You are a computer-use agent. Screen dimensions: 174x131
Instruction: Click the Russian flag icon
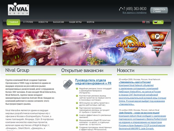[156, 22]
